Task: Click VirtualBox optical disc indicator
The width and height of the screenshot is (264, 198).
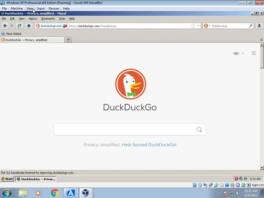Action: pos(200,185)
